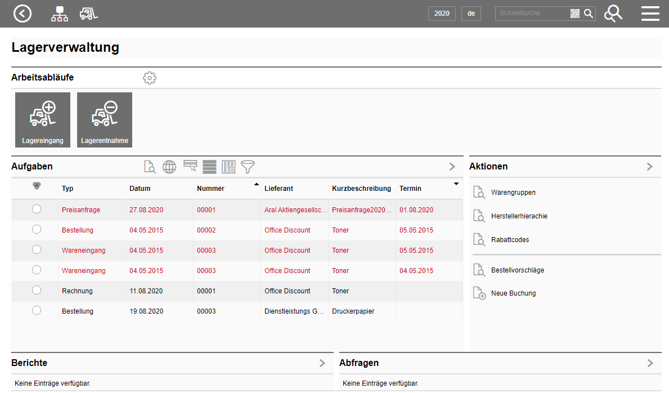
Task: Expand the Abfragen section chevron
Action: 650,363
